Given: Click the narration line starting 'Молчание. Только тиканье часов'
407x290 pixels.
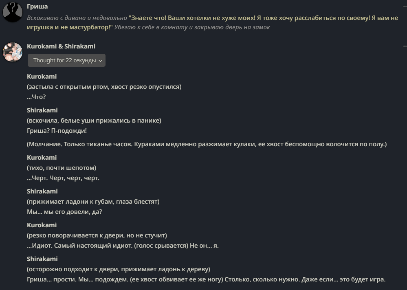Looking at the screenshot, I should 207,144.
